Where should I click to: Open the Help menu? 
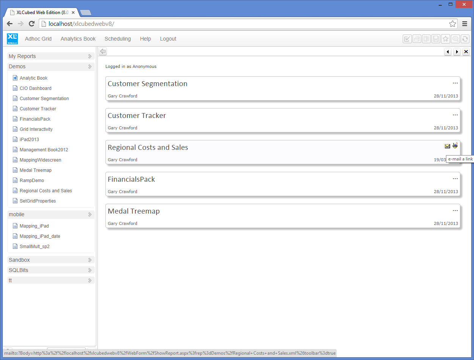tap(145, 39)
